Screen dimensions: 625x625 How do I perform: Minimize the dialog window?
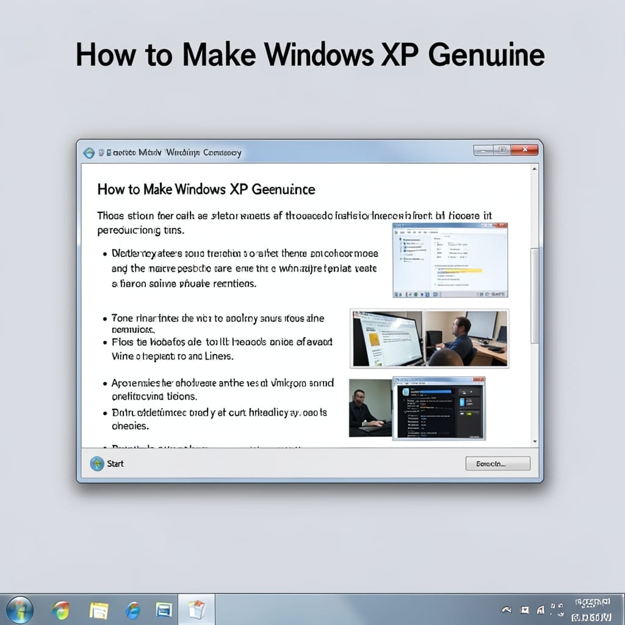(483, 150)
